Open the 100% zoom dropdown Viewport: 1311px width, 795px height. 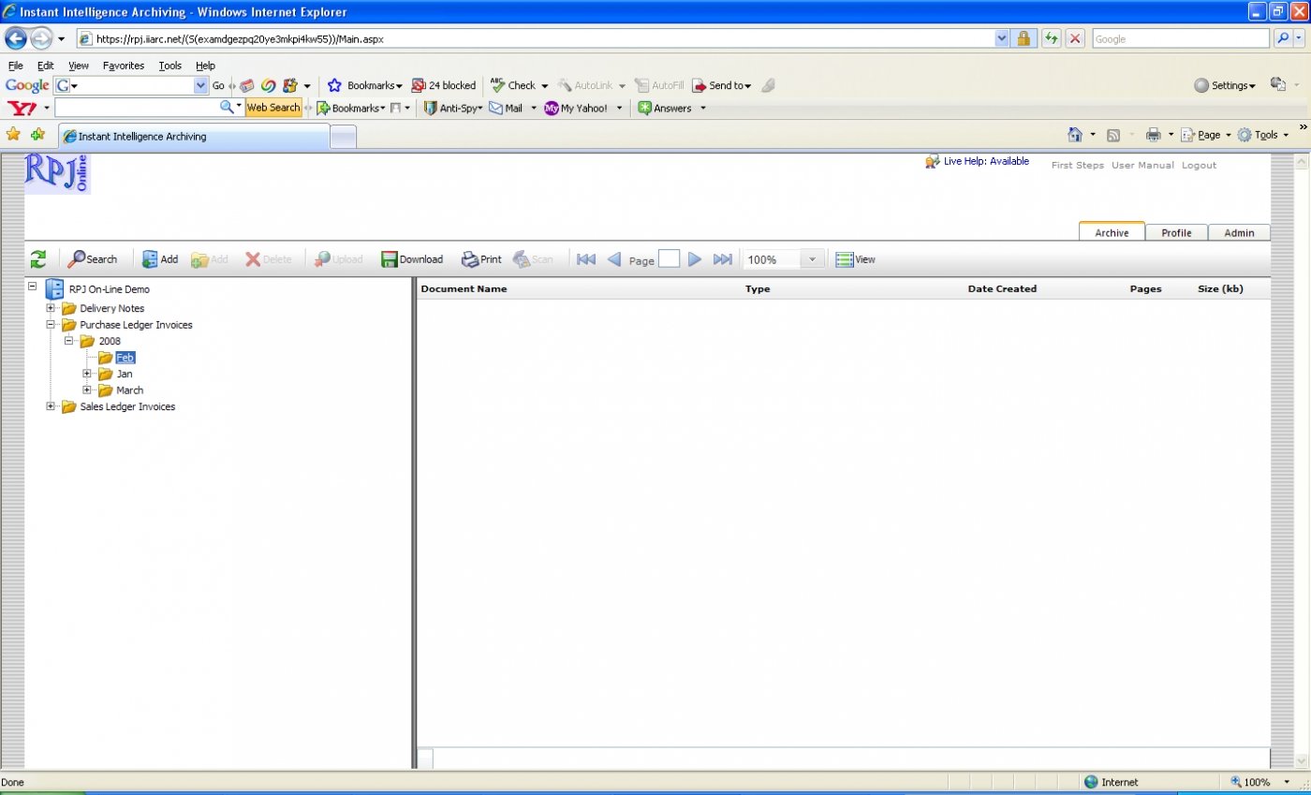click(812, 259)
